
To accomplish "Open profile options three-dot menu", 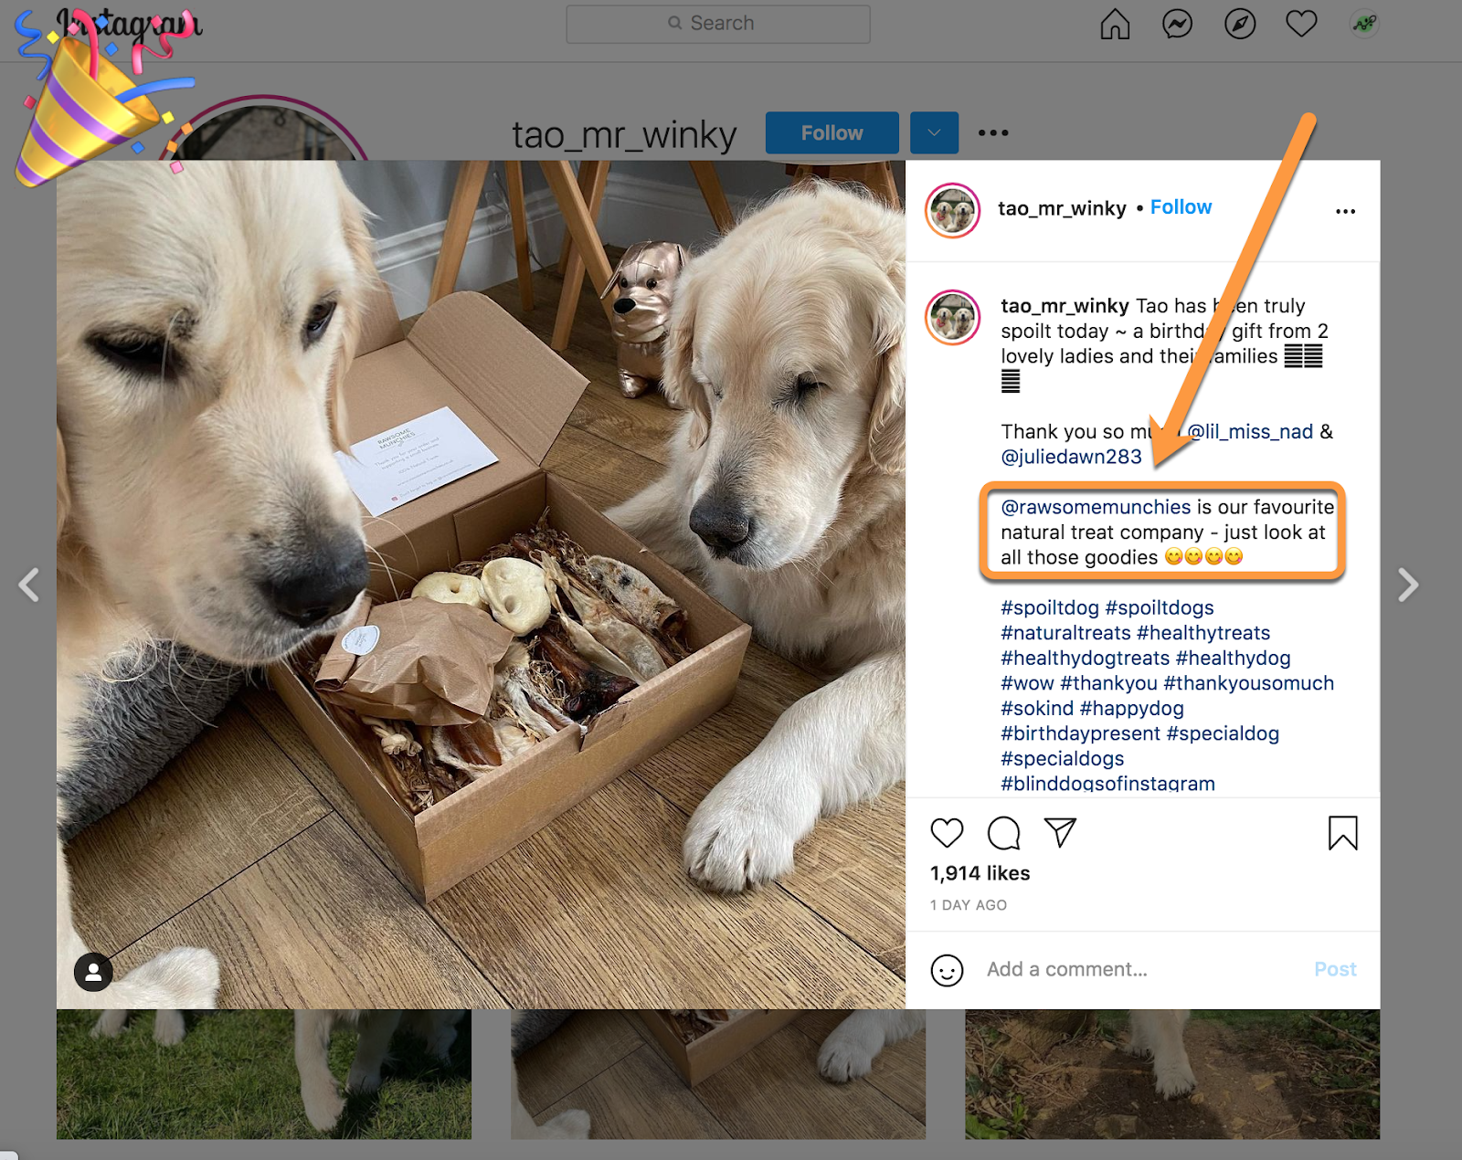I will click(993, 133).
